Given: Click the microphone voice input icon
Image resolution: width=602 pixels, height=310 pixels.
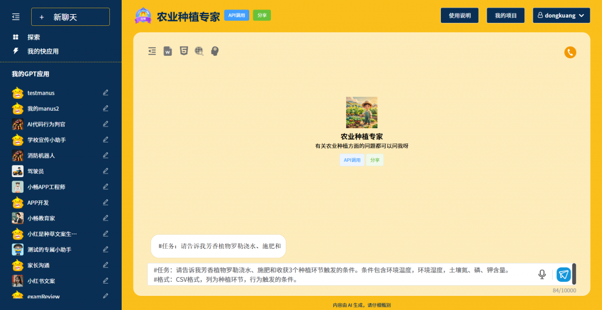Looking at the screenshot, I should coord(541,274).
